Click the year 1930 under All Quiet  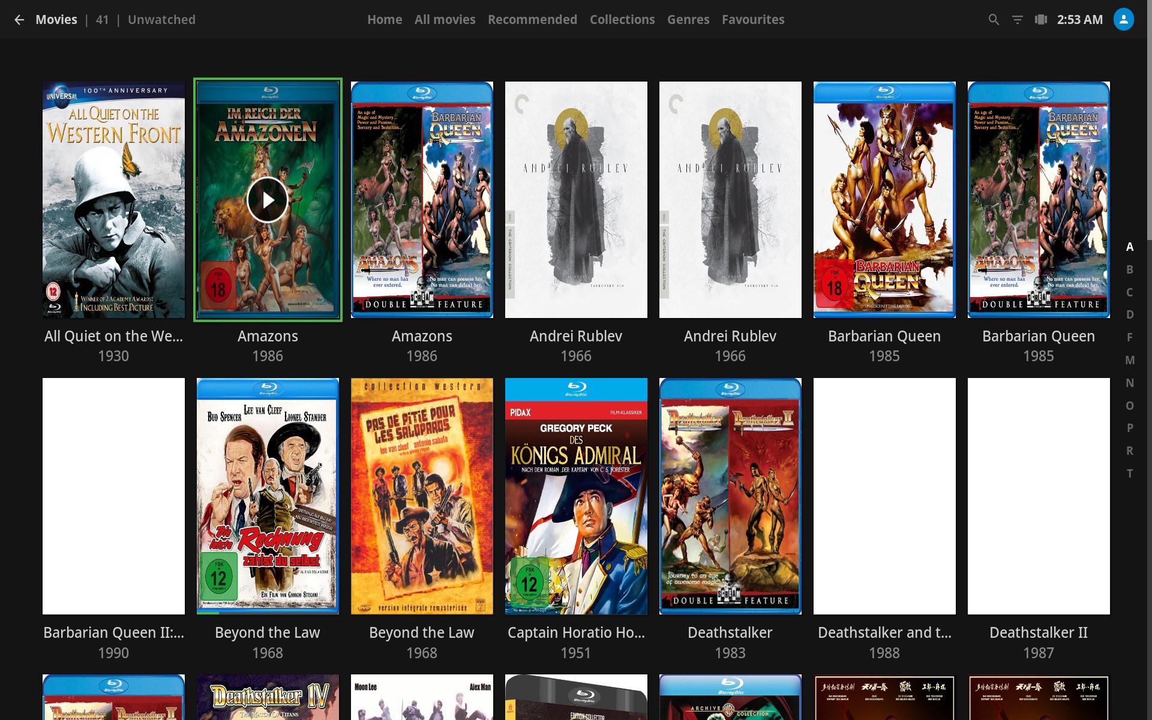(113, 356)
